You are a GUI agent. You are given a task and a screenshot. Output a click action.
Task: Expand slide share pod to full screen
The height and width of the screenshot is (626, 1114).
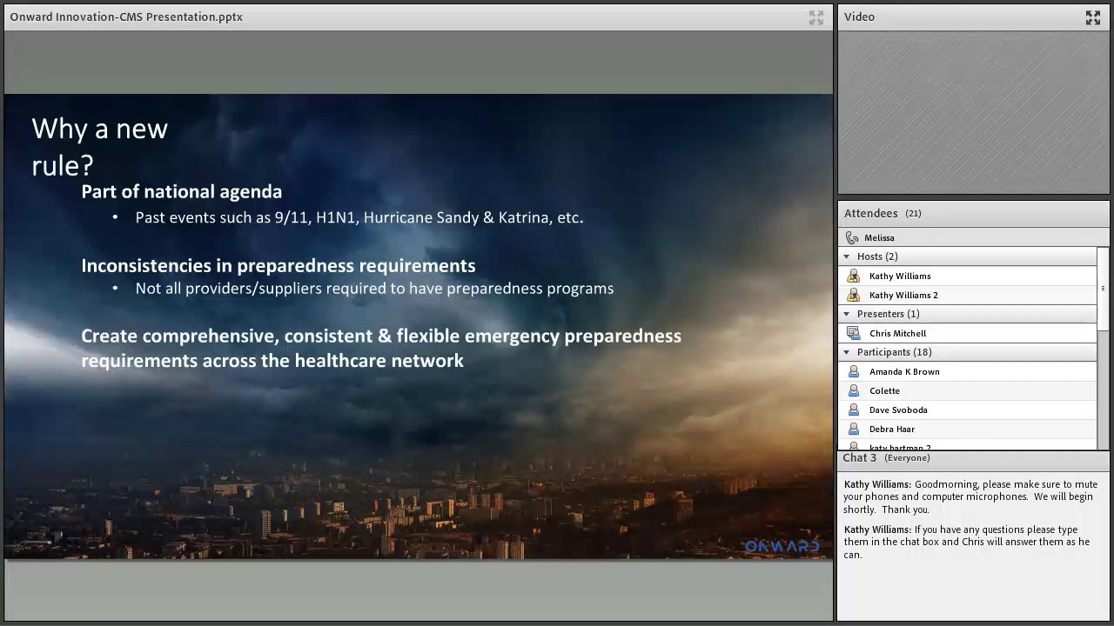(x=815, y=17)
